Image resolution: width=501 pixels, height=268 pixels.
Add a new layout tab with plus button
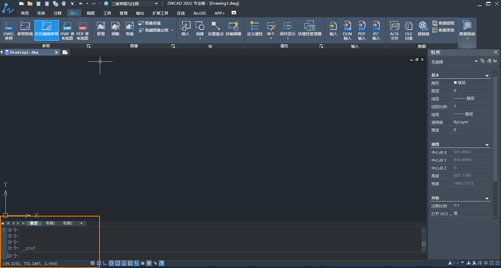pos(81,223)
